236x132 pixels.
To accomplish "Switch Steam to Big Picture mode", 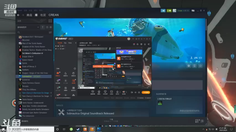I will (193, 11).
